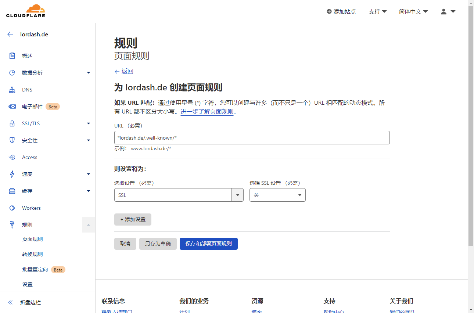Screen dimensions: 474x313
Task: Open the 选择 SSL 设置 dropdown
Action: point(277,195)
